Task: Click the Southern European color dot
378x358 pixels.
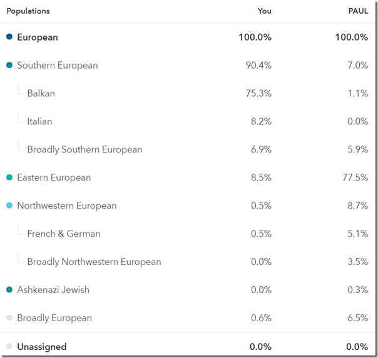Action: pos(9,65)
